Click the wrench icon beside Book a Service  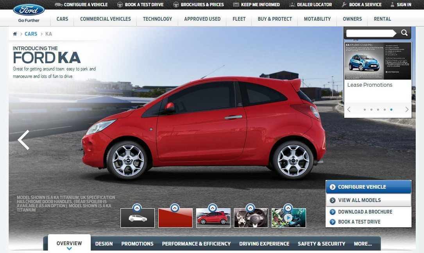344,5
